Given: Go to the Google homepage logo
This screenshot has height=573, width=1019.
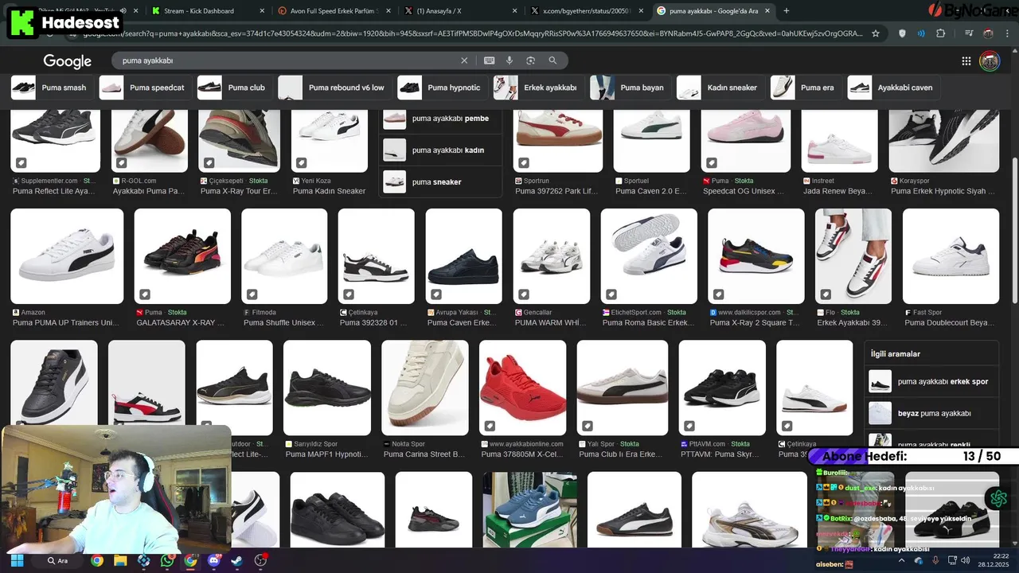Looking at the screenshot, I should coord(68,61).
